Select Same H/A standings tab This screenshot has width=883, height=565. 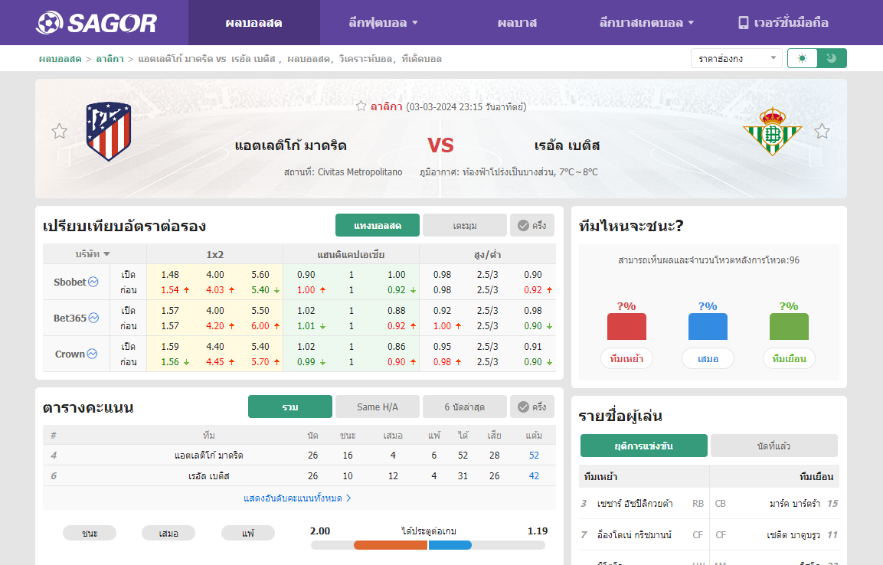tap(378, 407)
